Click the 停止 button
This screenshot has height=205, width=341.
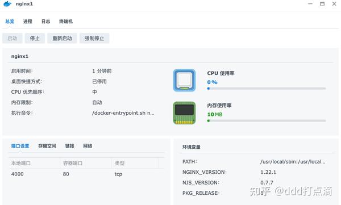click(35, 38)
